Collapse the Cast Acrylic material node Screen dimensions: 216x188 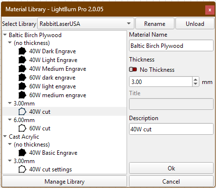pyautogui.click(x=5, y=136)
